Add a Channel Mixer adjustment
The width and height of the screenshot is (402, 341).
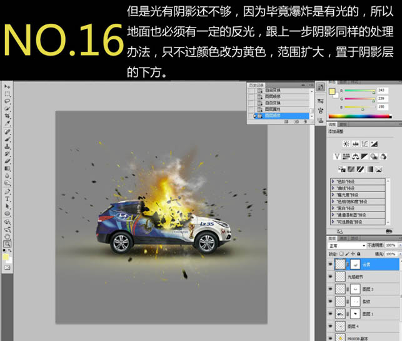[x=383, y=156]
